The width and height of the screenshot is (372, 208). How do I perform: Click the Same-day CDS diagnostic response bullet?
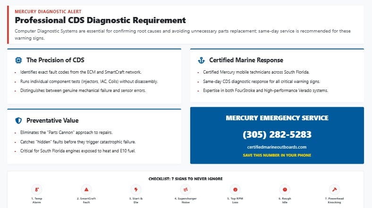point(262,82)
